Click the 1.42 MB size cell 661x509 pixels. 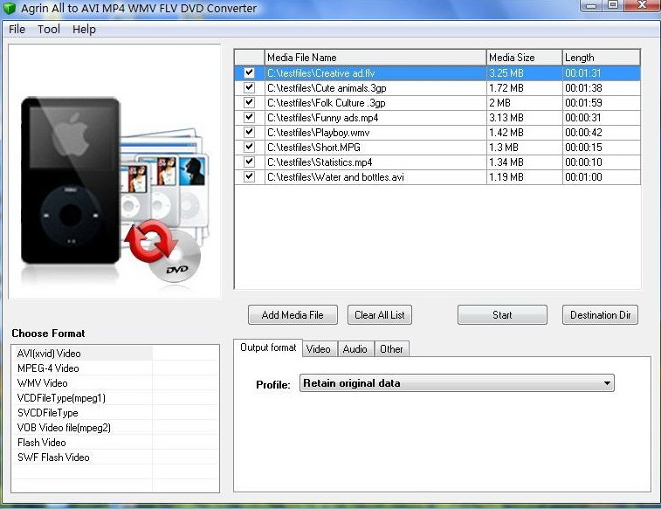(x=525, y=133)
